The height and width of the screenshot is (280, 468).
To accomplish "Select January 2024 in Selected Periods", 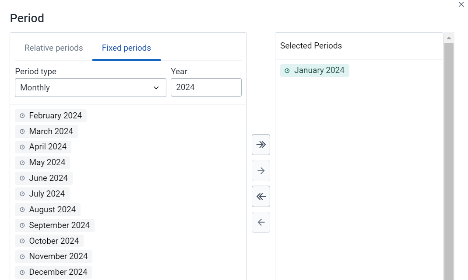I will tap(315, 71).
